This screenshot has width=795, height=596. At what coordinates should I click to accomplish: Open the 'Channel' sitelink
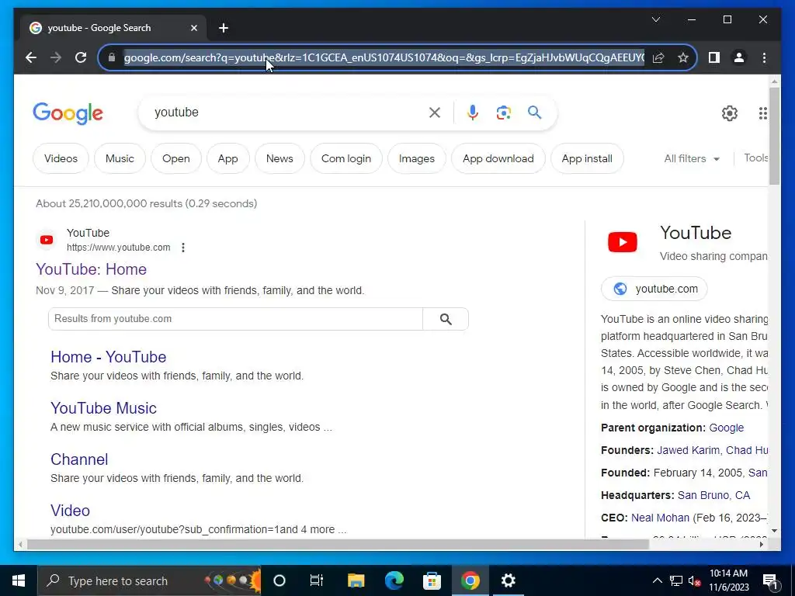click(79, 459)
